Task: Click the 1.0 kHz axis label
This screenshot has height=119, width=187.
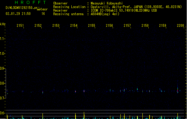Action: (x=2, y=54)
